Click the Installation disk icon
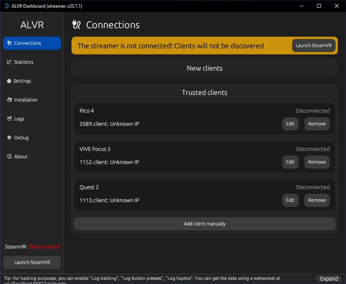Viewport: 346px width, 284px height. (10, 100)
